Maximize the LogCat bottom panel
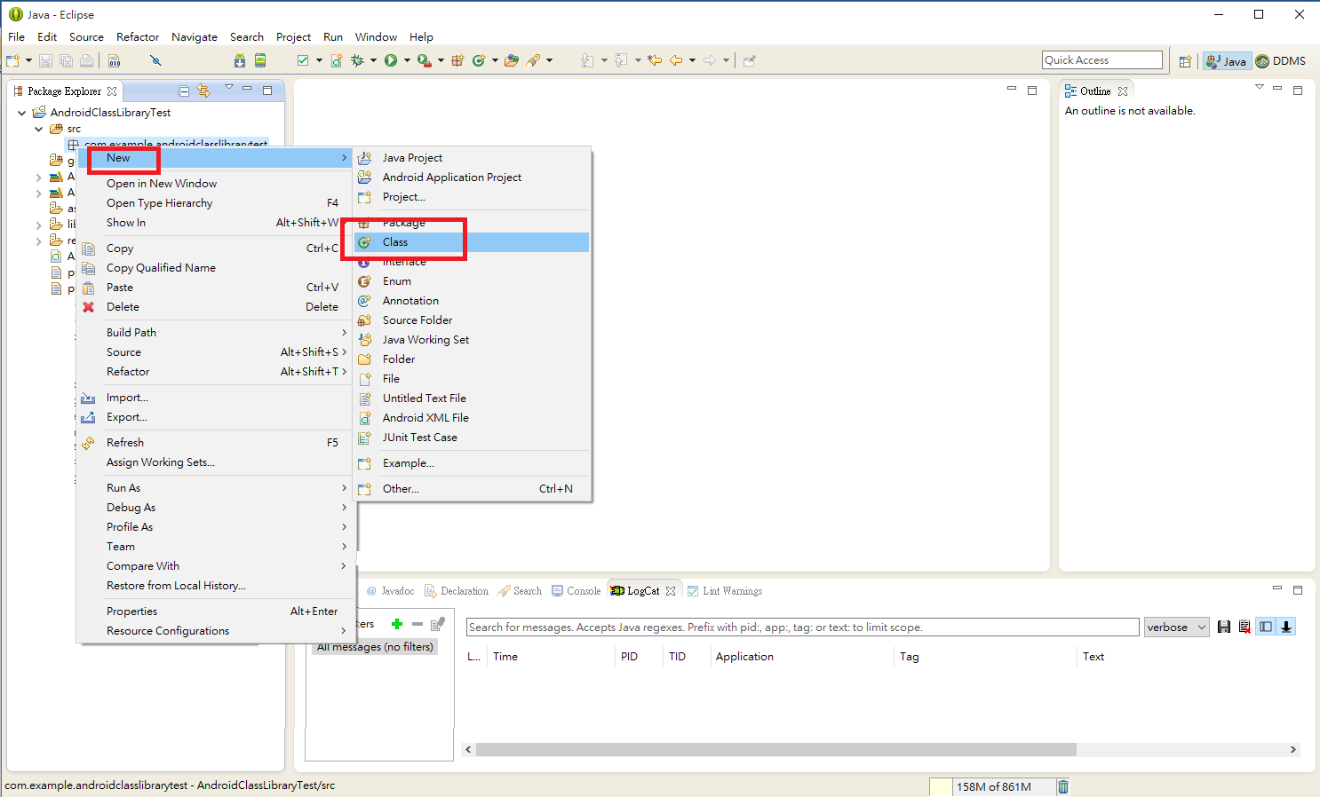This screenshot has width=1320, height=797. [x=1298, y=589]
